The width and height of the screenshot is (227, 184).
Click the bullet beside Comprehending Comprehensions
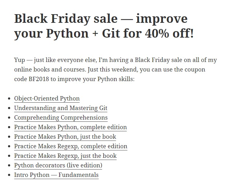(9, 118)
